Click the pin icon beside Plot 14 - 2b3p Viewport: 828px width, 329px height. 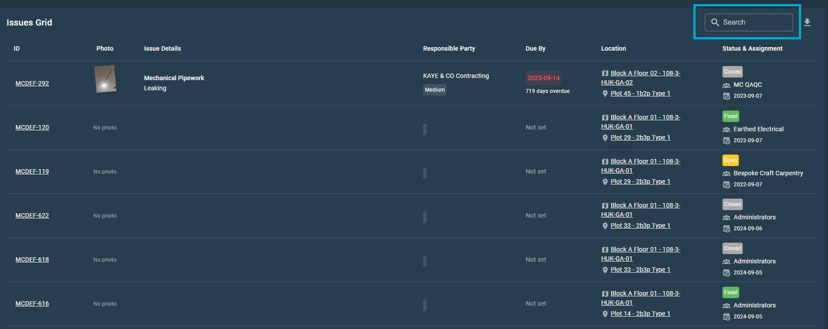coord(605,314)
